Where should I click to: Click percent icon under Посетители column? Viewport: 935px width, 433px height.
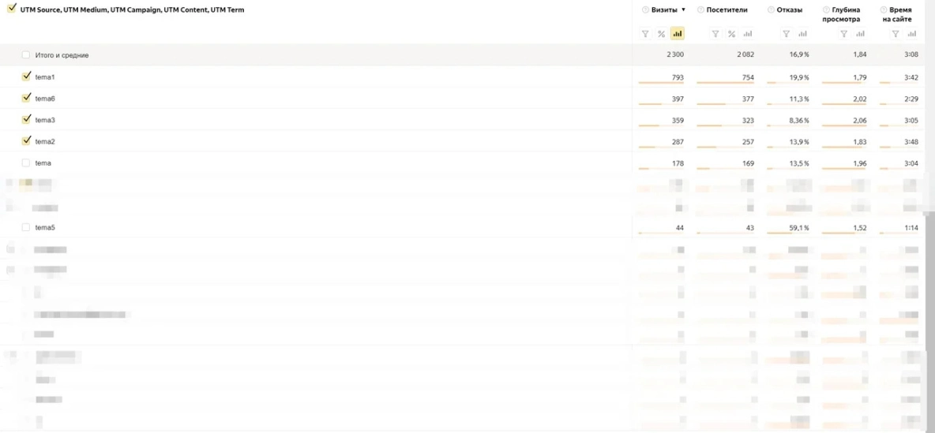point(731,34)
